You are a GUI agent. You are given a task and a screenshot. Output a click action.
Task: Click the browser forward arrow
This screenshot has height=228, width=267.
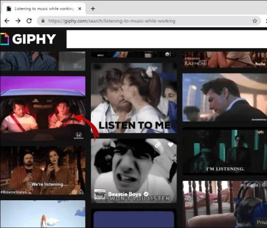[x=18, y=21]
